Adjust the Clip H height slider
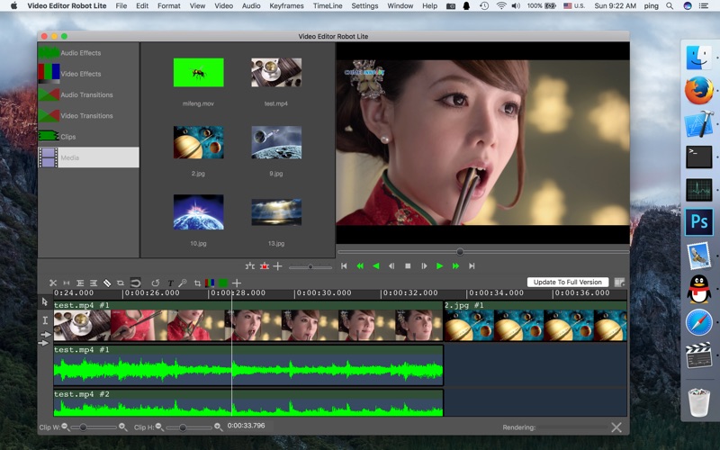 pos(184,427)
